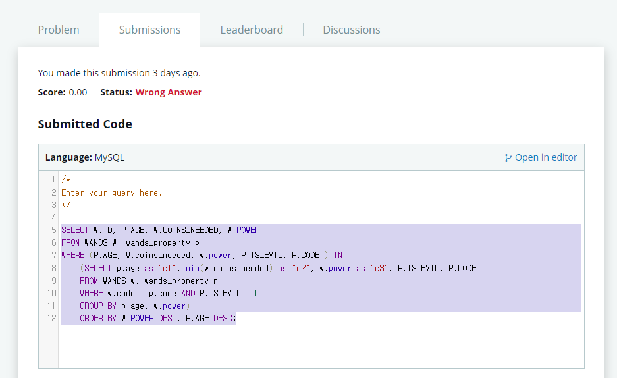Click line 6 FROM WANDS W code
The image size is (617, 378).
[x=130, y=243]
